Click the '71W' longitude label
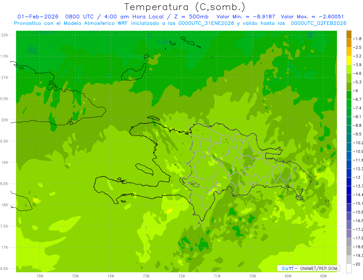Screen dimensions: 363x280 pos(217,276)
